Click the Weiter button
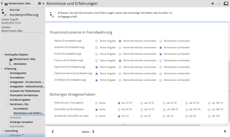The image size is (230, 137). click(88, 132)
